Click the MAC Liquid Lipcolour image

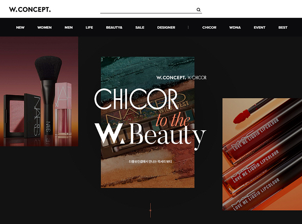point(262,154)
